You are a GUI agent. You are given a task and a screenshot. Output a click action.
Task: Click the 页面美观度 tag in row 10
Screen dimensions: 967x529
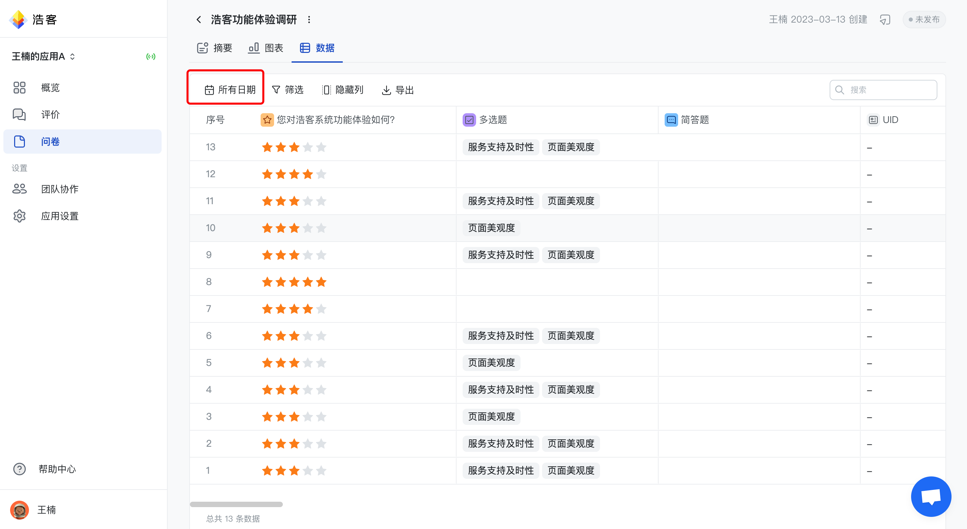pyautogui.click(x=491, y=228)
